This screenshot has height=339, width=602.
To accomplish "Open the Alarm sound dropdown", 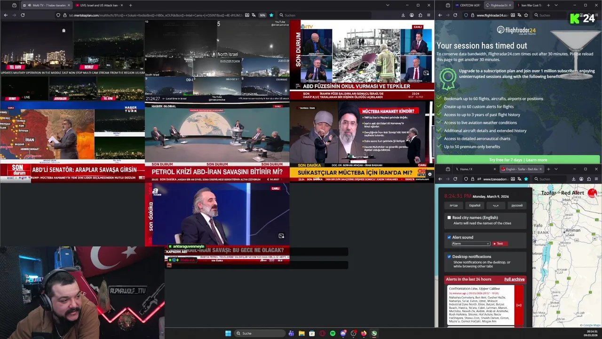I will 471,243.
